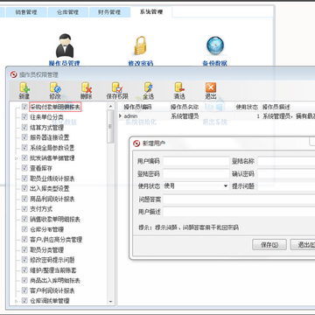315x315 pixels.
Task: Switch to the 销售管理 tab
Action: (26, 12)
